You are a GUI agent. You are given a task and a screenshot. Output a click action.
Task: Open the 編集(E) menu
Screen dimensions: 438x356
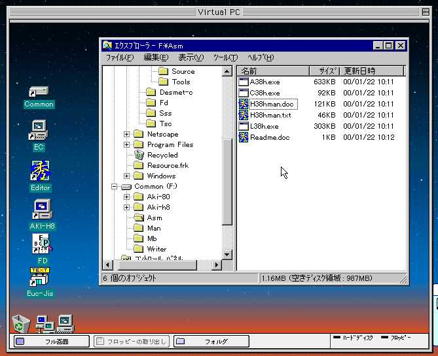click(x=156, y=57)
